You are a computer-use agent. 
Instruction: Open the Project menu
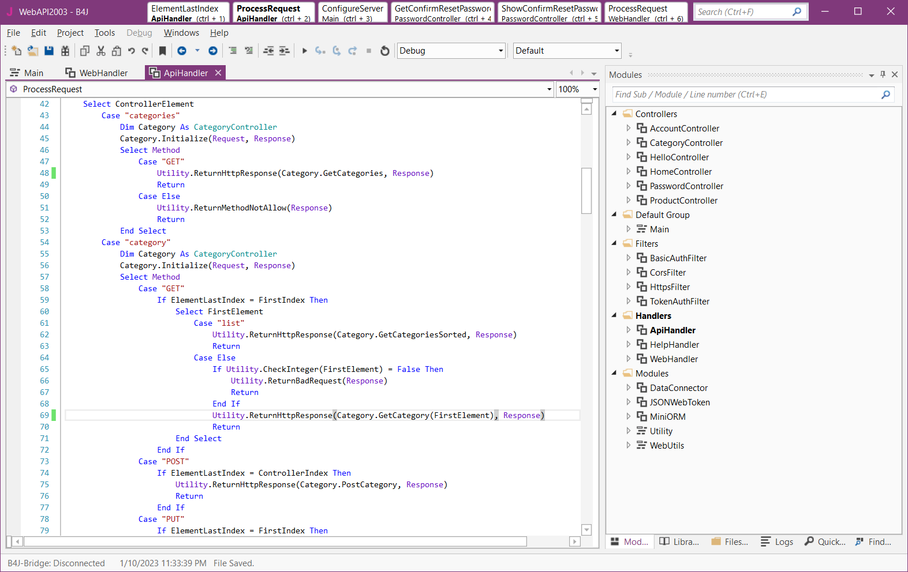pos(70,33)
